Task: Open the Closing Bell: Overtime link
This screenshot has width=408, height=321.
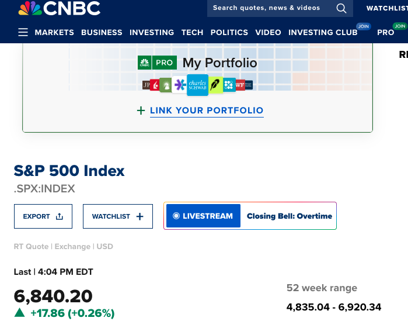Action: tap(289, 216)
